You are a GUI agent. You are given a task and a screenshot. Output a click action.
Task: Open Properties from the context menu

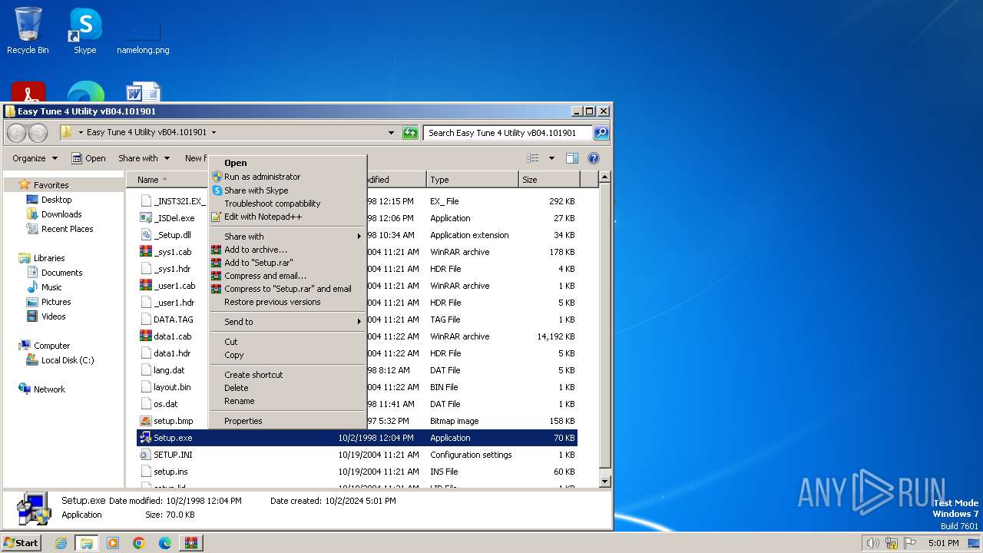[288, 421]
